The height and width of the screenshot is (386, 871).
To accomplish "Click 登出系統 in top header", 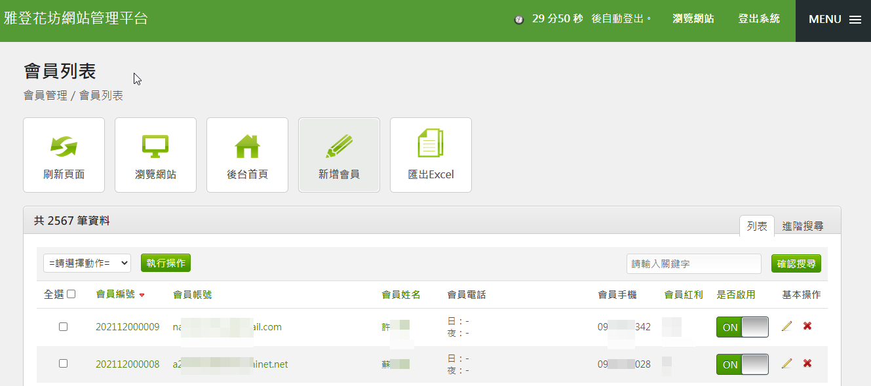I will (x=759, y=19).
